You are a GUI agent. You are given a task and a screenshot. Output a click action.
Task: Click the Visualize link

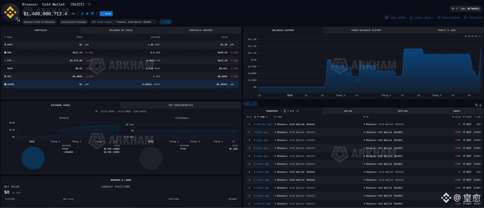click(x=476, y=17)
